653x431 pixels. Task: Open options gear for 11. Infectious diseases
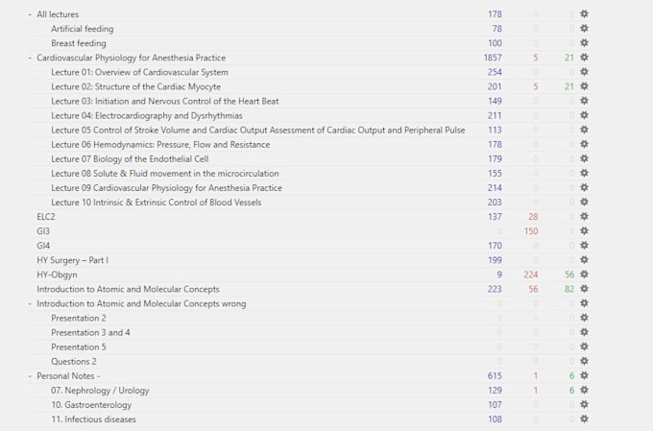coord(584,419)
